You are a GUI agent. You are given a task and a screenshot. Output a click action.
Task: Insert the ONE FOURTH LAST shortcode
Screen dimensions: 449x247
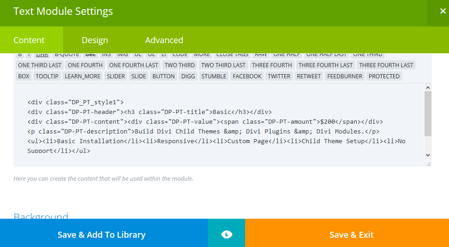coord(133,65)
